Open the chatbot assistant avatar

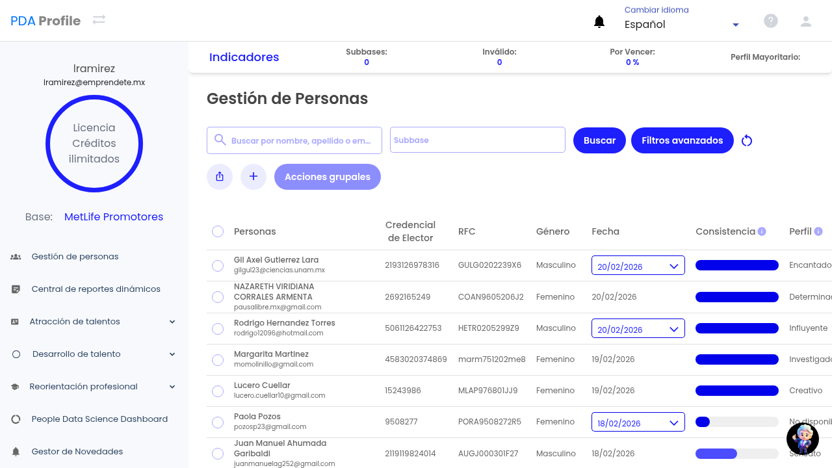802,438
